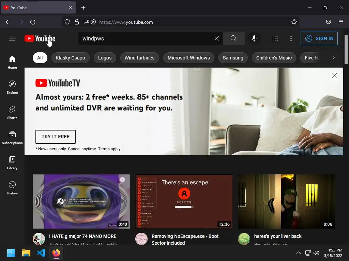Image resolution: width=349 pixels, height=261 pixels.
Task: Show hidden system tray icons
Action: point(299,253)
